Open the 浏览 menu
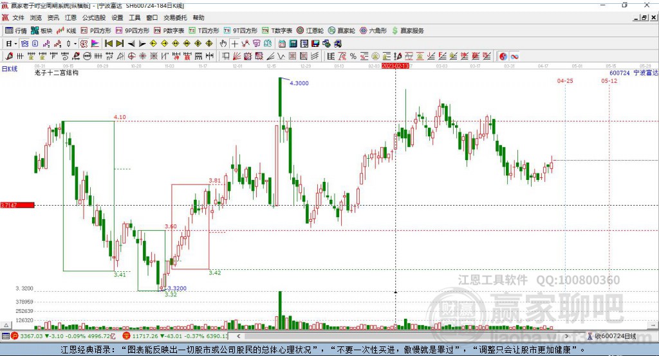Viewport: 659px width, 356px height. [36, 17]
